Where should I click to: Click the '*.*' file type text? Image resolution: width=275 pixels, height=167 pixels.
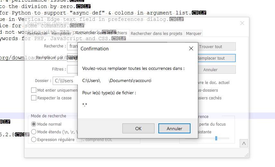(x=85, y=105)
